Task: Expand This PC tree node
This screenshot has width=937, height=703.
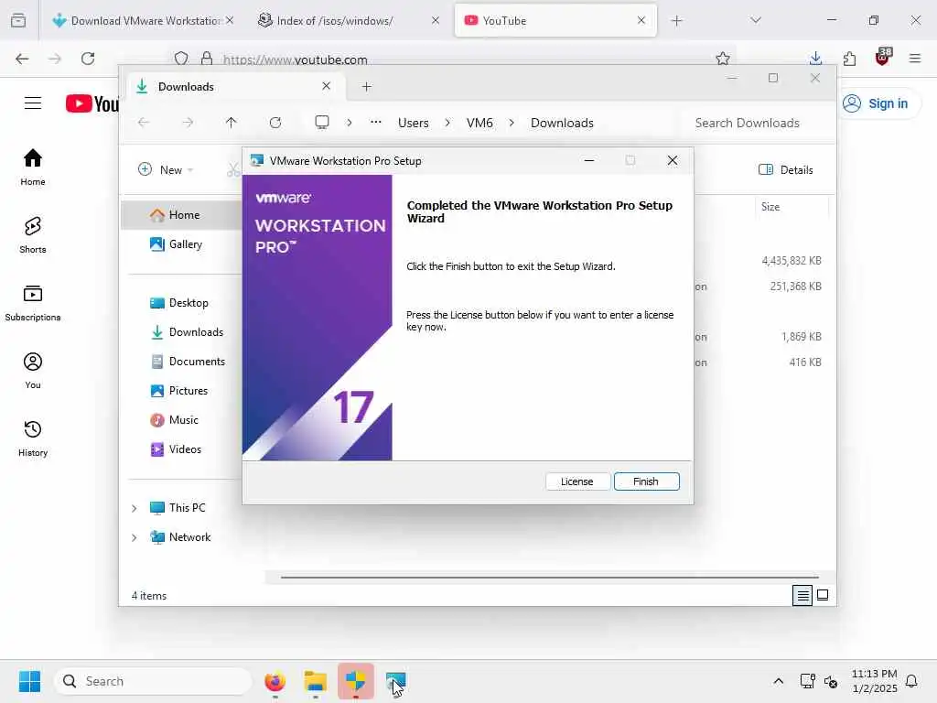Action: click(x=134, y=508)
